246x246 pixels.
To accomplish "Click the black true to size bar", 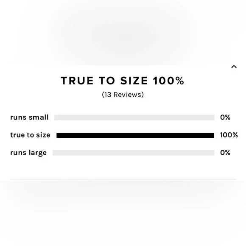I will pos(135,135).
